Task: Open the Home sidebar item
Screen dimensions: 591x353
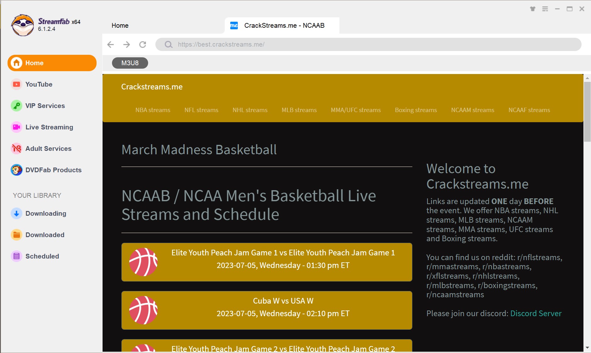Action: point(52,63)
